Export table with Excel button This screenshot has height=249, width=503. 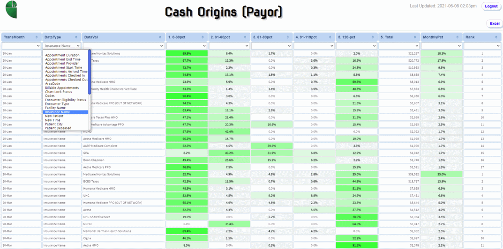pos(494,24)
